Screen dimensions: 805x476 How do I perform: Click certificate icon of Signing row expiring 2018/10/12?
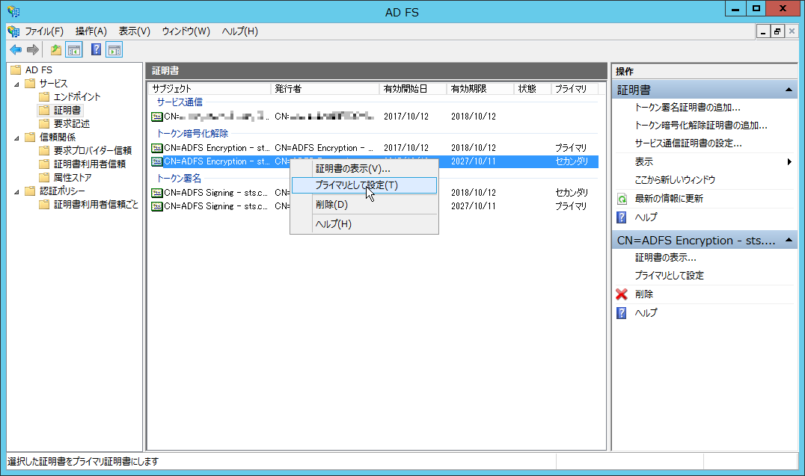click(157, 193)
